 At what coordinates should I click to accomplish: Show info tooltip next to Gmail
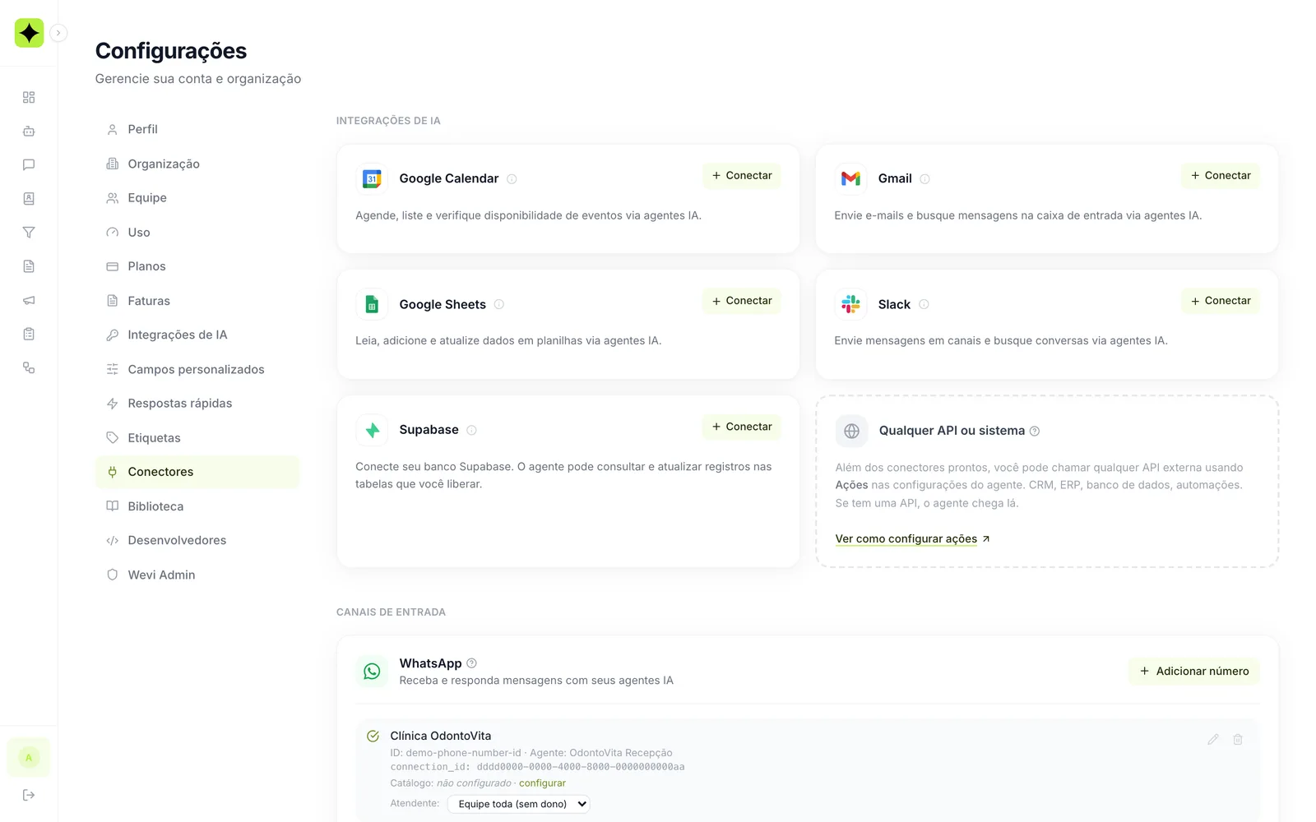924,179
